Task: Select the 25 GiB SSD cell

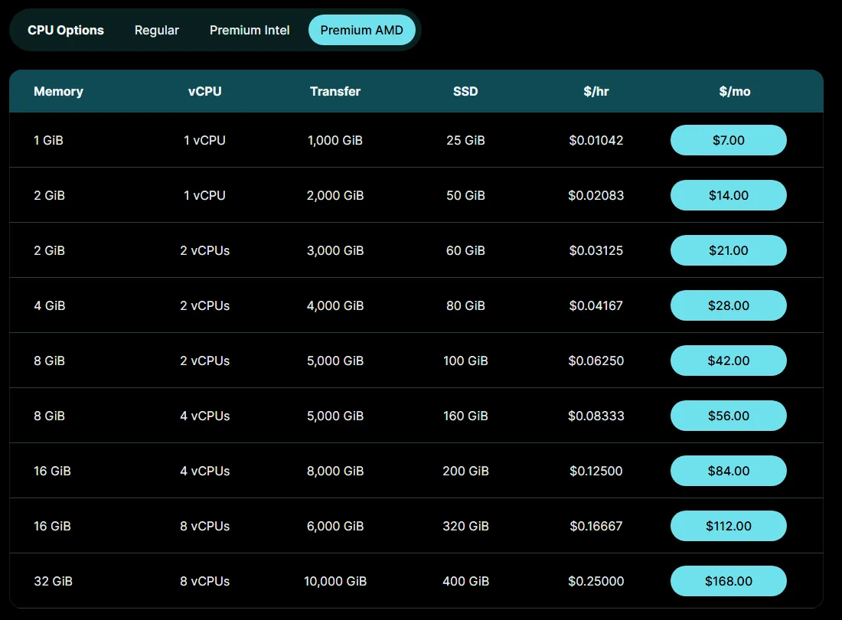Action: pos(465,140)
